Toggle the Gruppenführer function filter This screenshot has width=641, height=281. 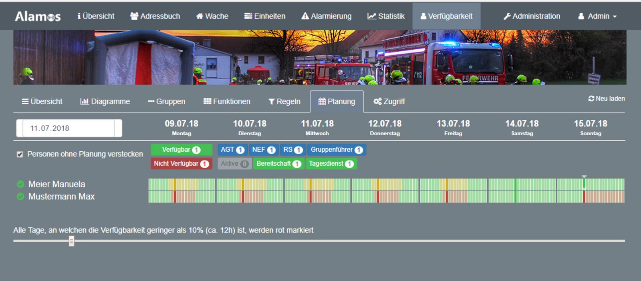tap(336, 150)
